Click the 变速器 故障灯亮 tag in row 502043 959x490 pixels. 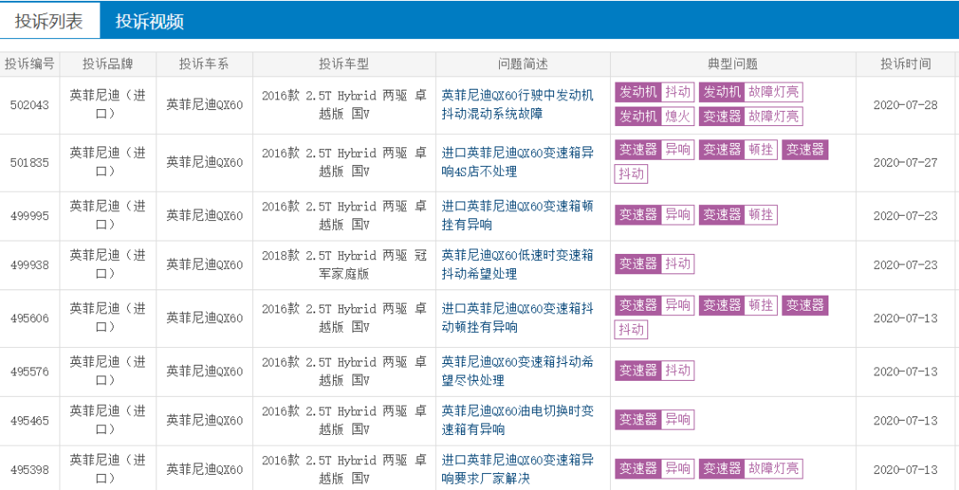click(750, 116)
